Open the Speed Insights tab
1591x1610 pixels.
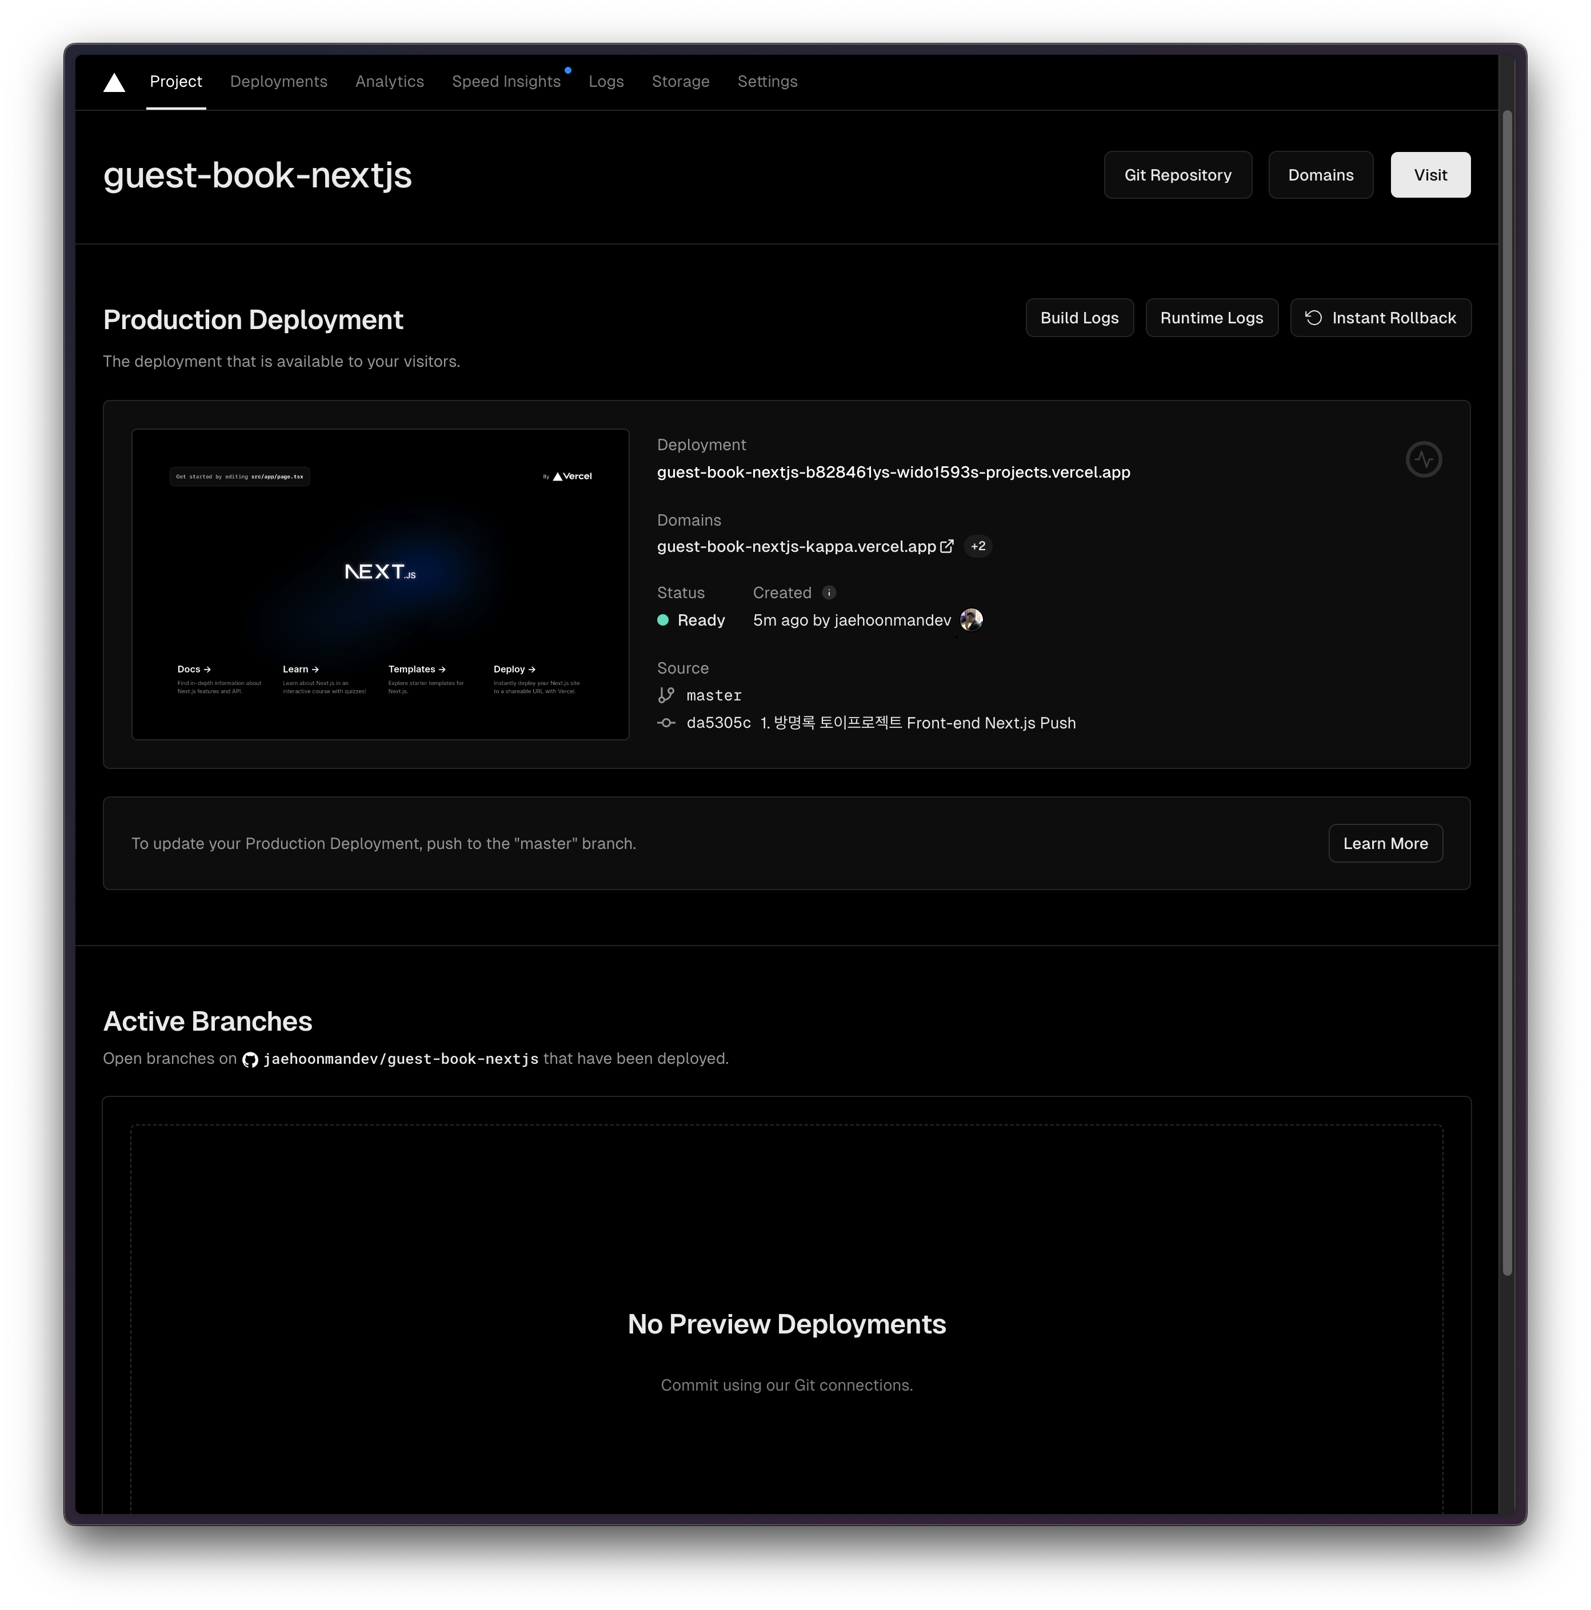[506, 82]
